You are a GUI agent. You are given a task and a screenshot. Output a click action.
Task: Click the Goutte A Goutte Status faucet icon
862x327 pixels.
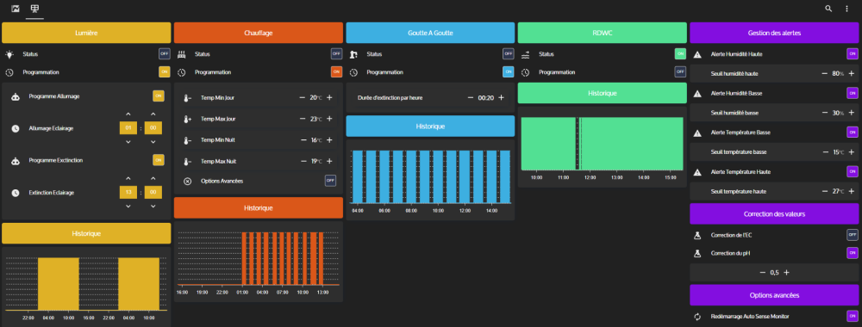tap(353, 53)
